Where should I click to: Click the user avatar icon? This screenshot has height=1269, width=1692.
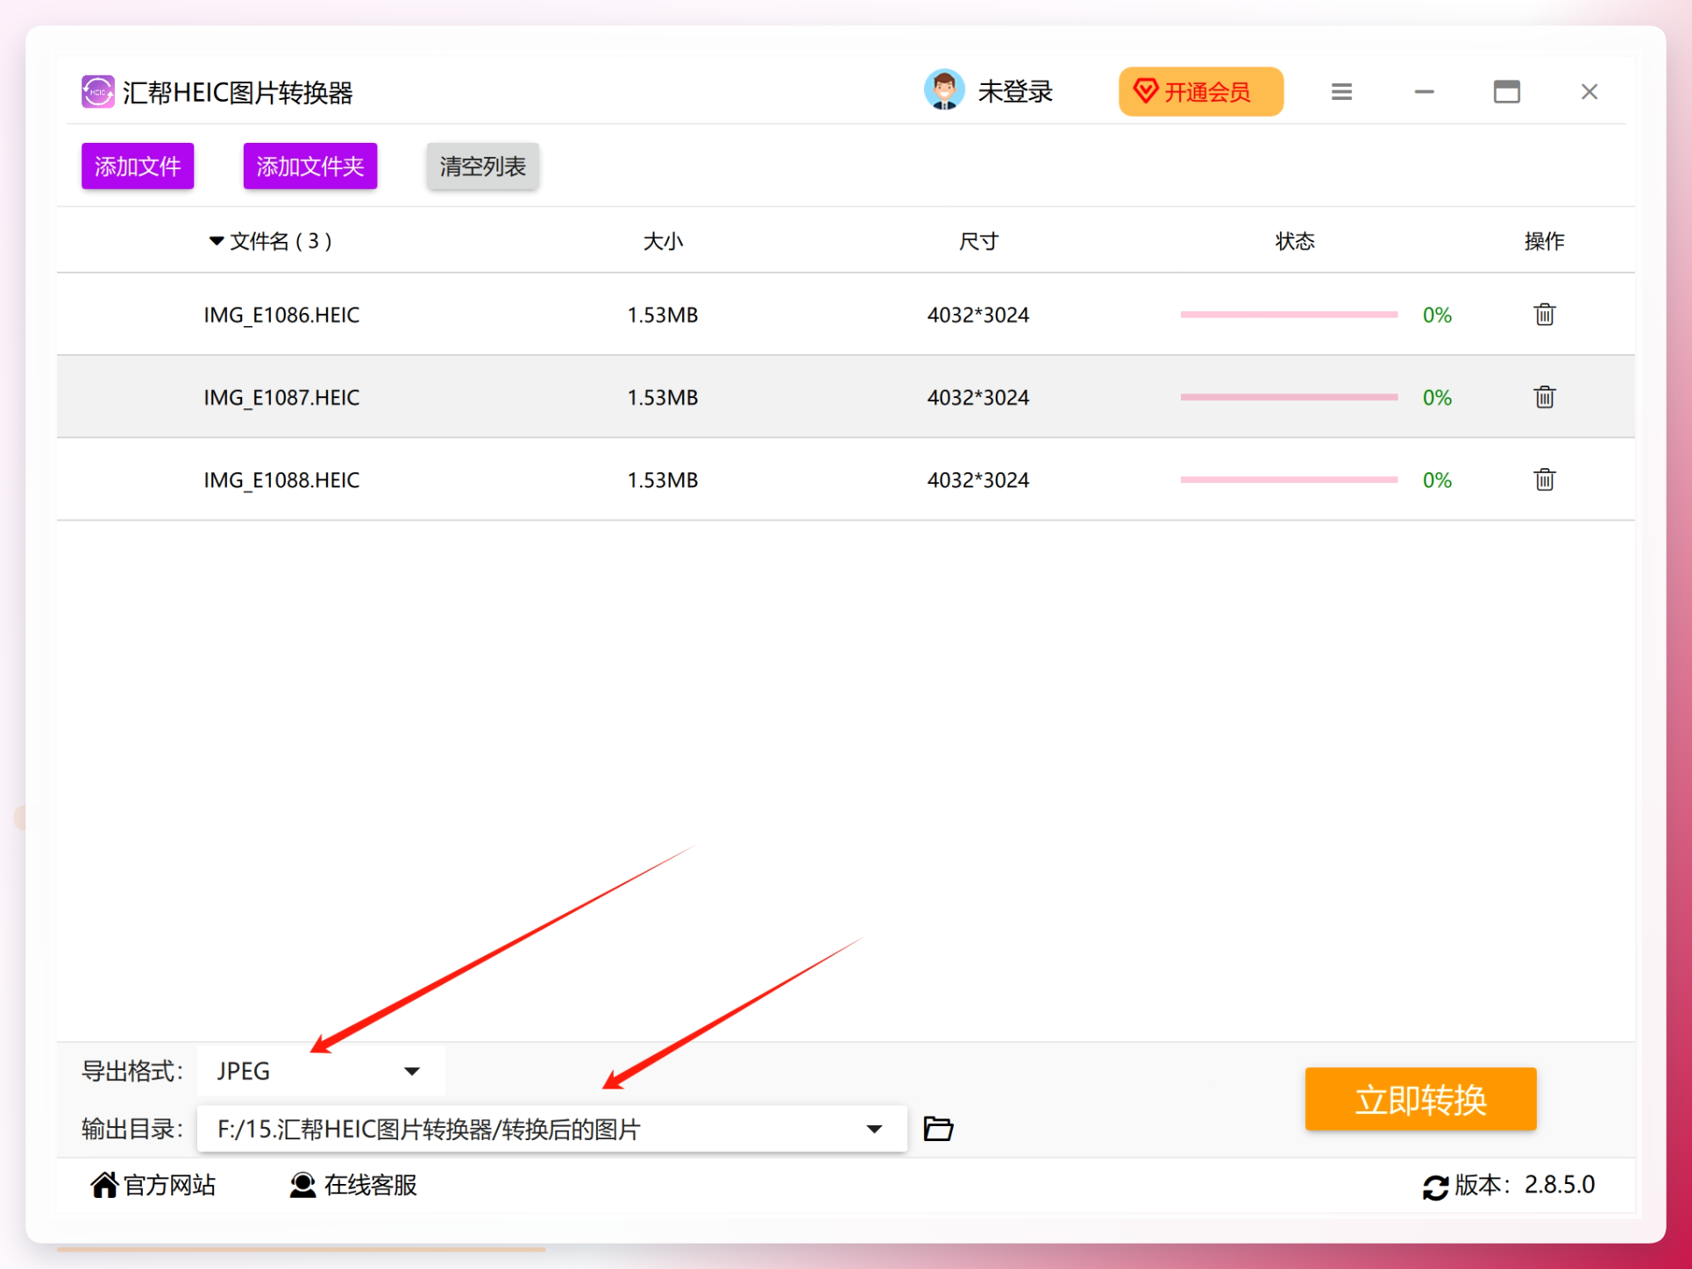click(x=944, y=90)
